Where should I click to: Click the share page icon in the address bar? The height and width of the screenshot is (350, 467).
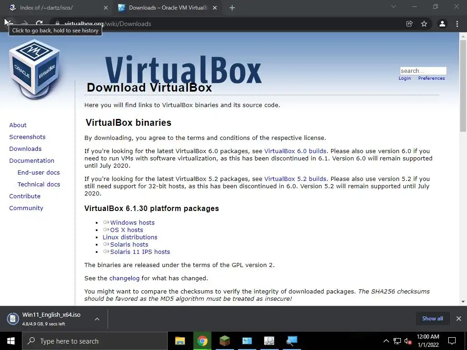(x=409, y=24)
